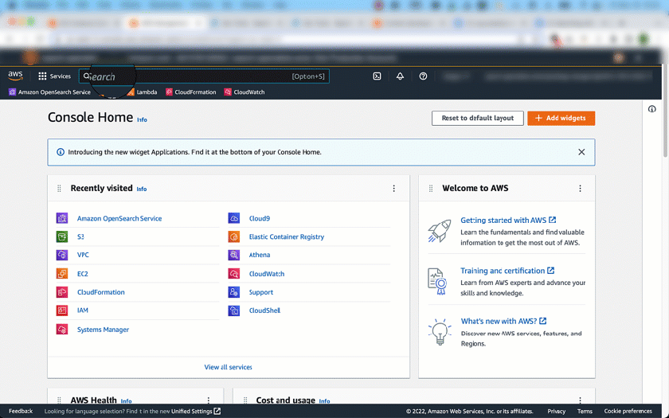Expand the AWS Health widget options menu
The width and height of the screenshot is (669, 418).
tap(209, 400)
